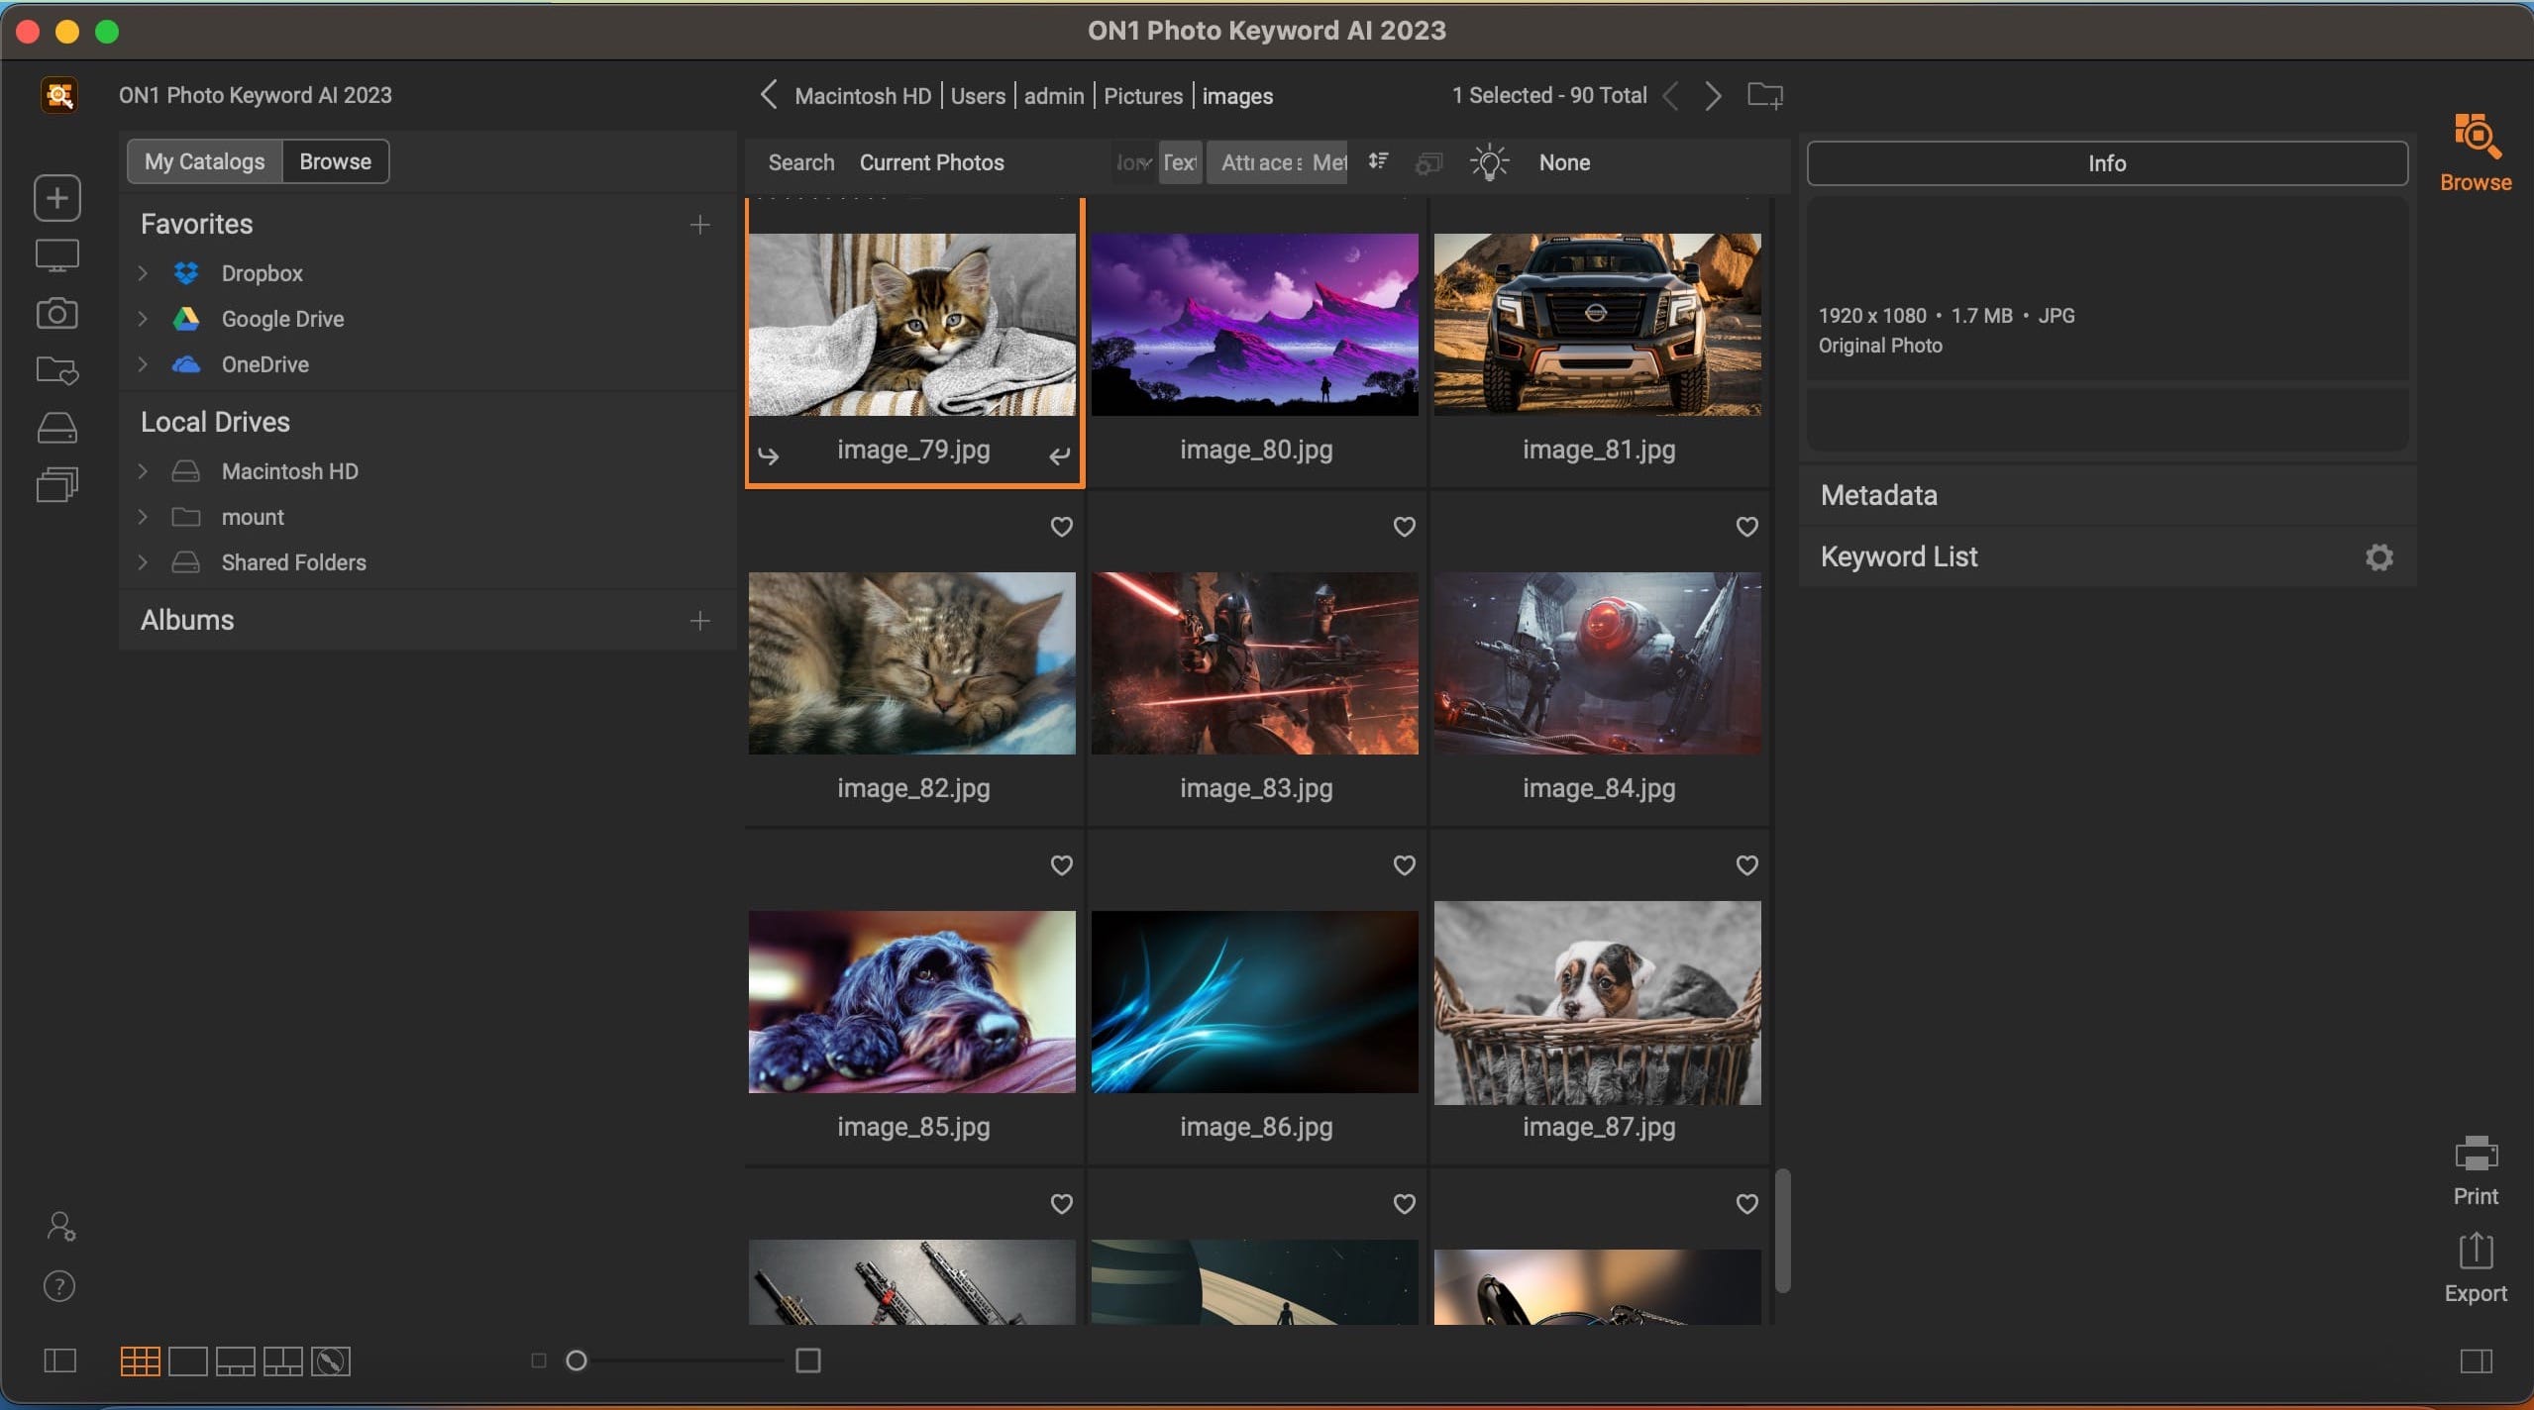Image resolution: width=2534 pixels, height=1410 pixels.
Task: Switch to compare view
Action: tap(283, 1361)
